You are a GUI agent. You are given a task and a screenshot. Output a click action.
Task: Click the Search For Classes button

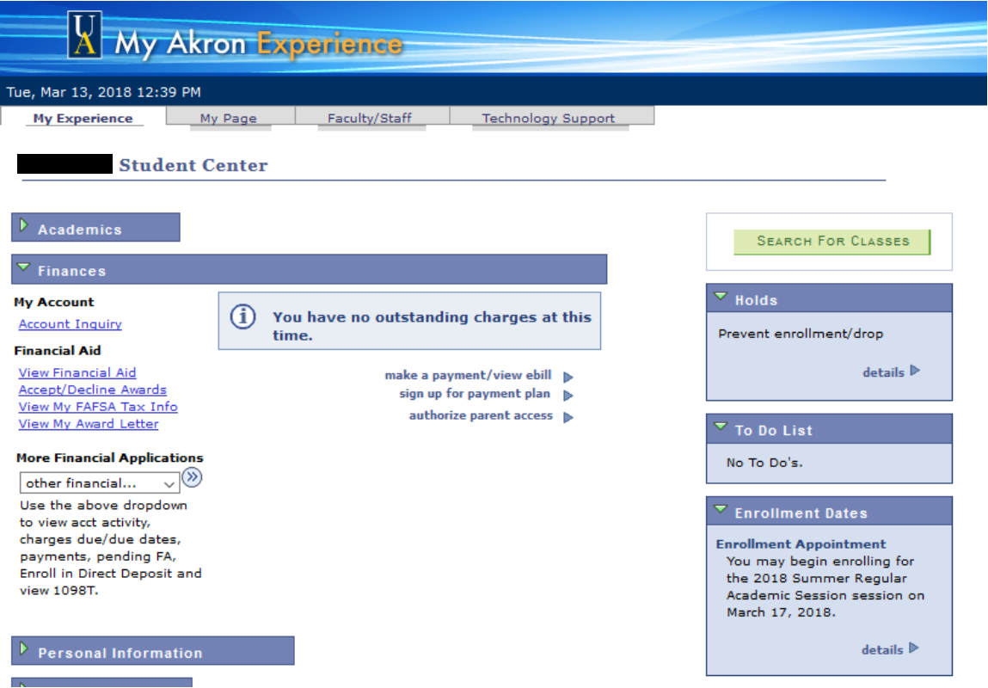(832, 242)
